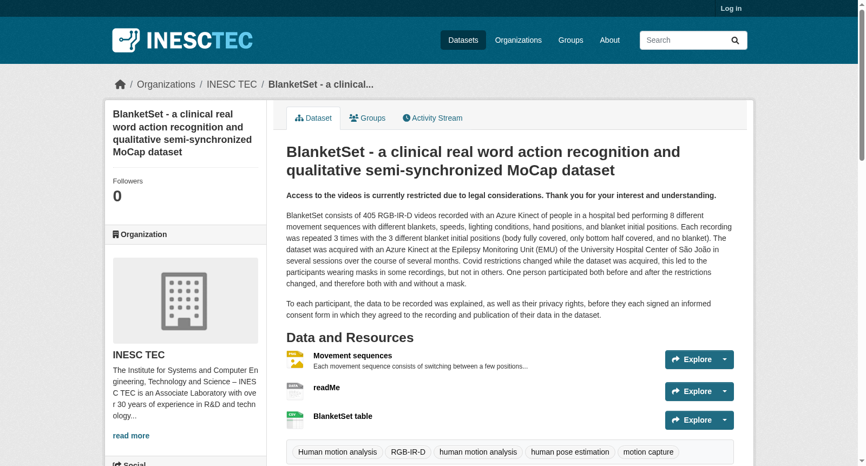This screenshot has width=866, height=466.
Task: Click the INESC TEC organization building image
Action: [185, 300]
